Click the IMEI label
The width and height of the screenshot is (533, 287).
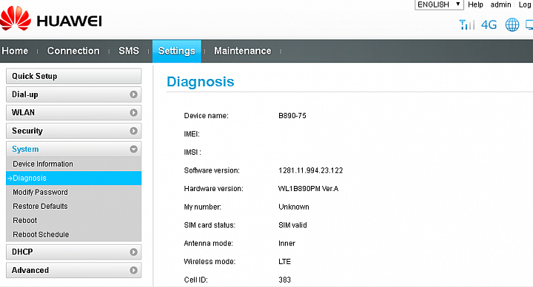192,134
